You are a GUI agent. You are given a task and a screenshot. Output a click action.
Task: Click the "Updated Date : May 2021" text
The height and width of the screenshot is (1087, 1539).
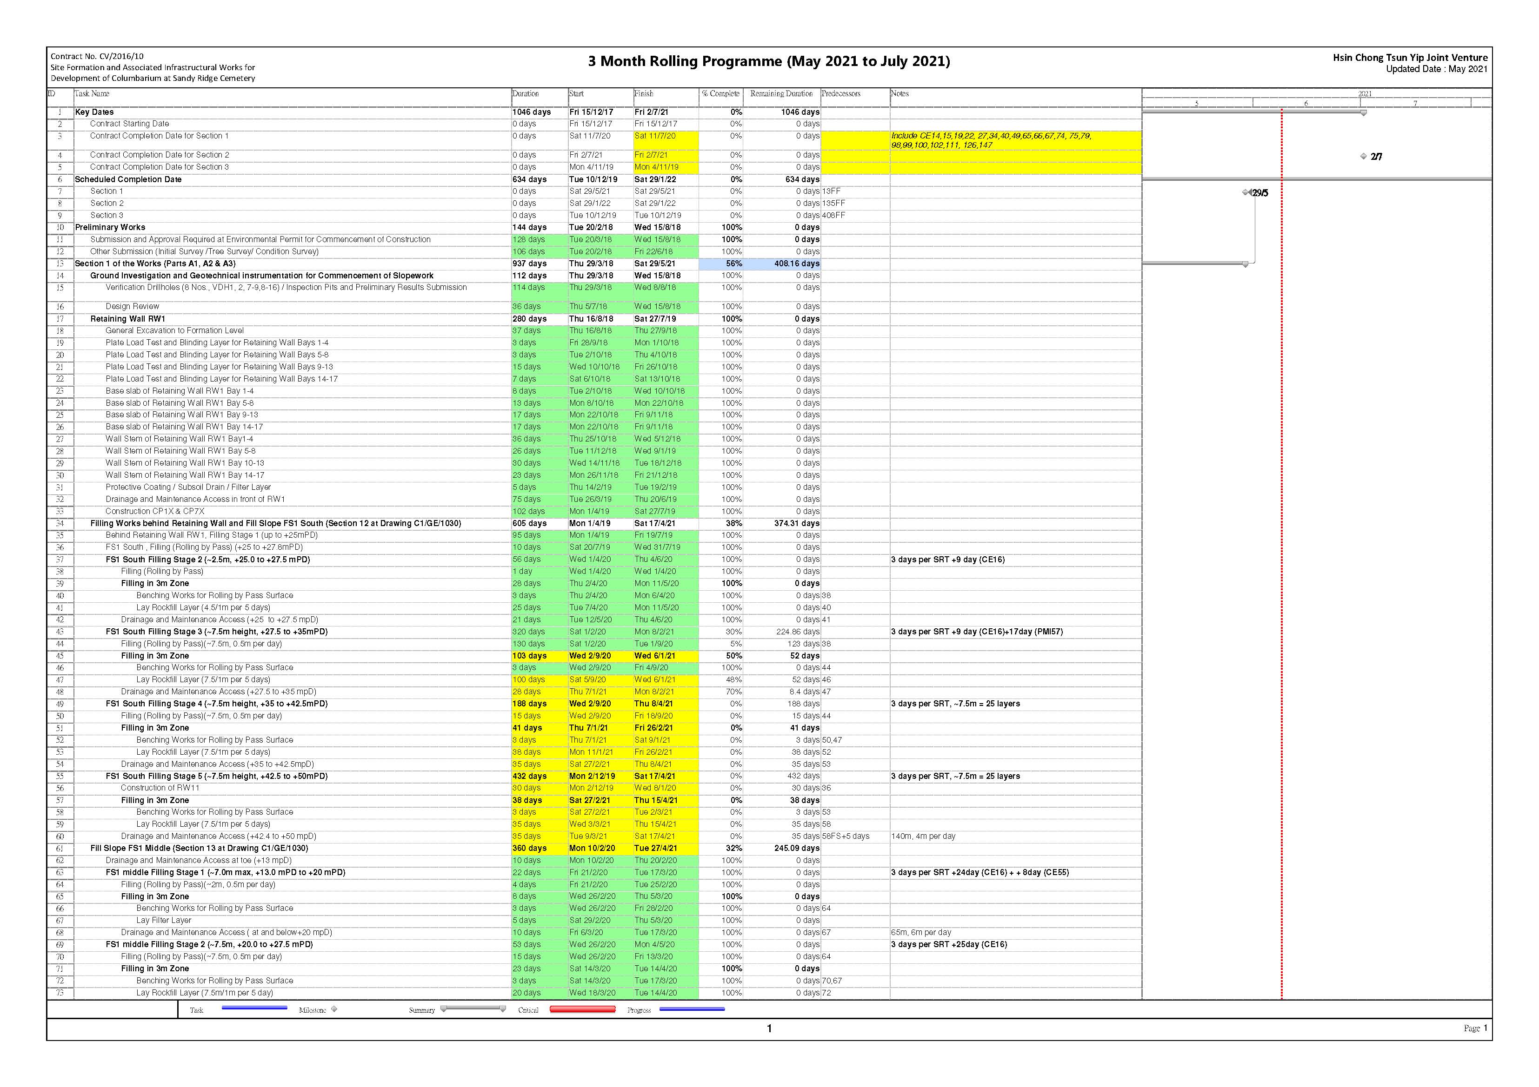(1436, 69)
